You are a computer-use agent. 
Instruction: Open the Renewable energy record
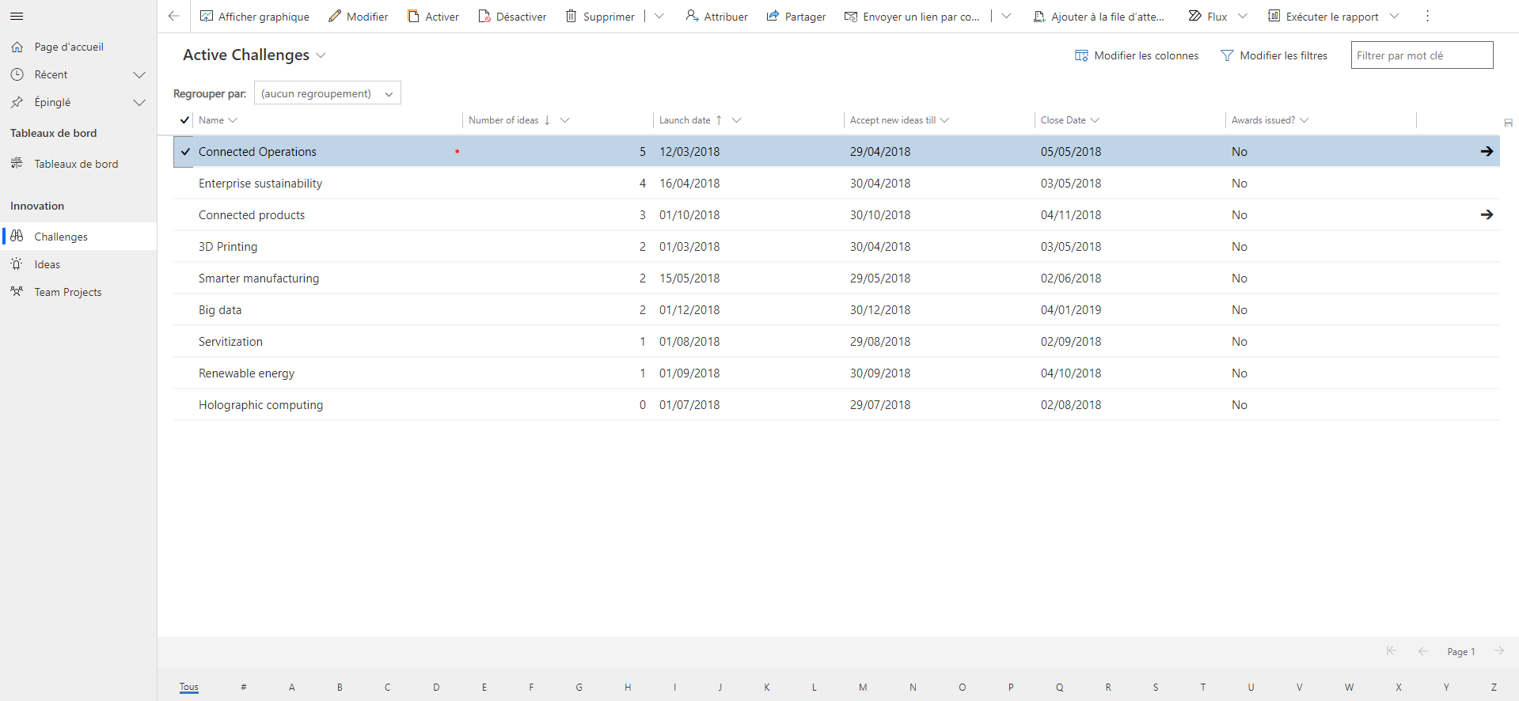tap(246, 373)
